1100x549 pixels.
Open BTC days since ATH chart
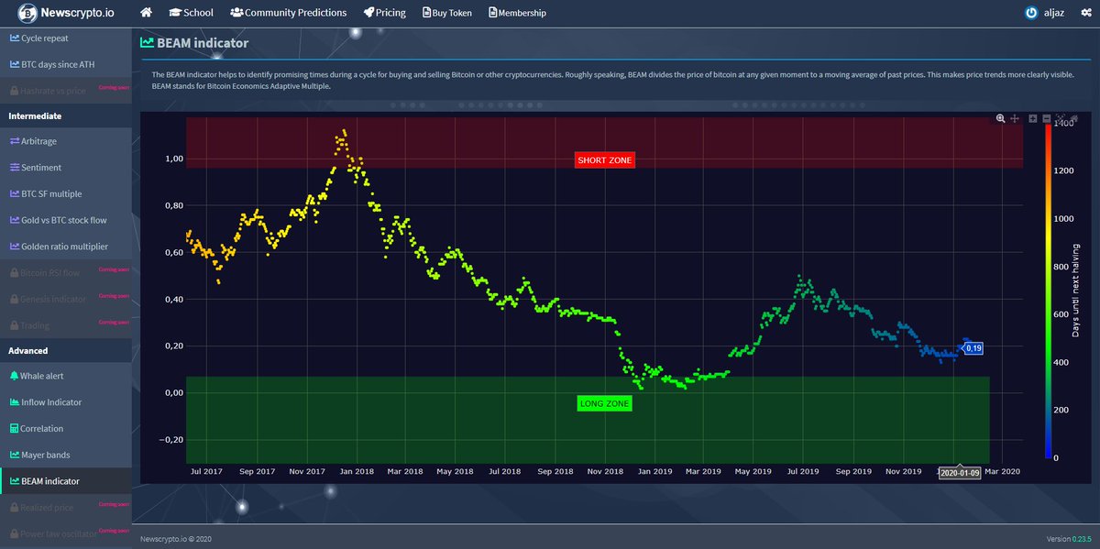click(x=66, y=64)
